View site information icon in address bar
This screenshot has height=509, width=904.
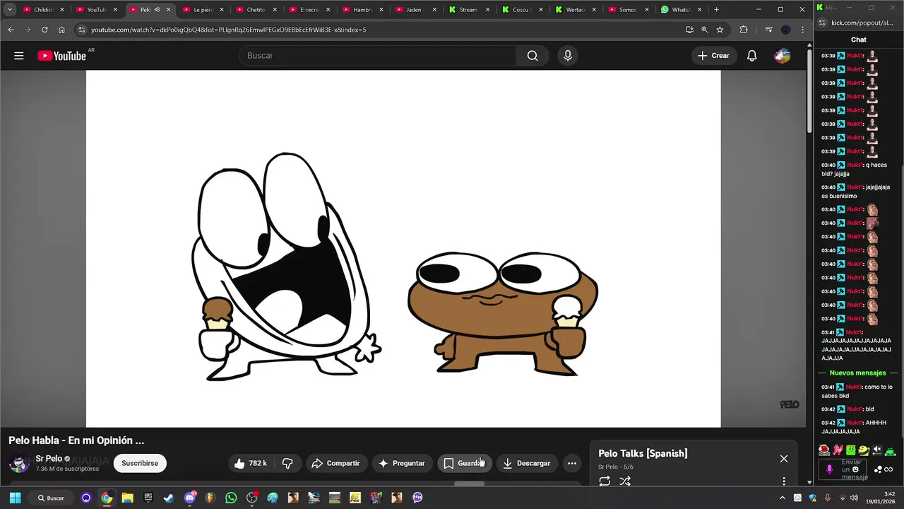tap(82, 30)
